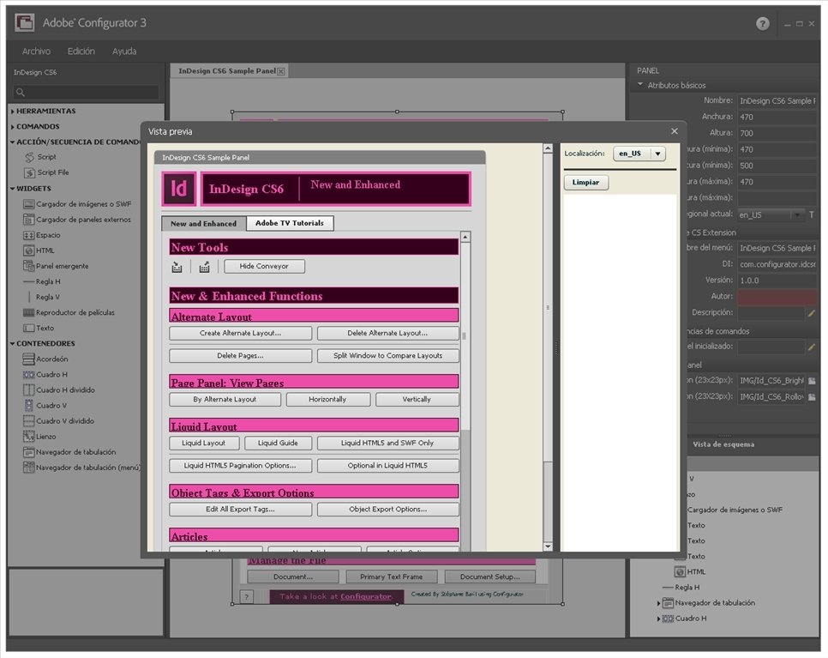828x658 pixels.
Task: Click the Object Export Options button
Action: click(387, 510)
